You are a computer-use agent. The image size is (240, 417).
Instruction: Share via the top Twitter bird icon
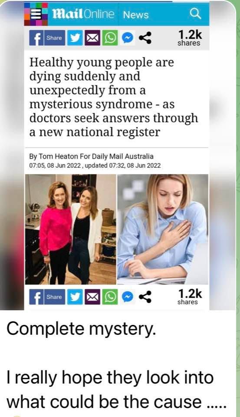pyautogui.click(x=75, y=38)
